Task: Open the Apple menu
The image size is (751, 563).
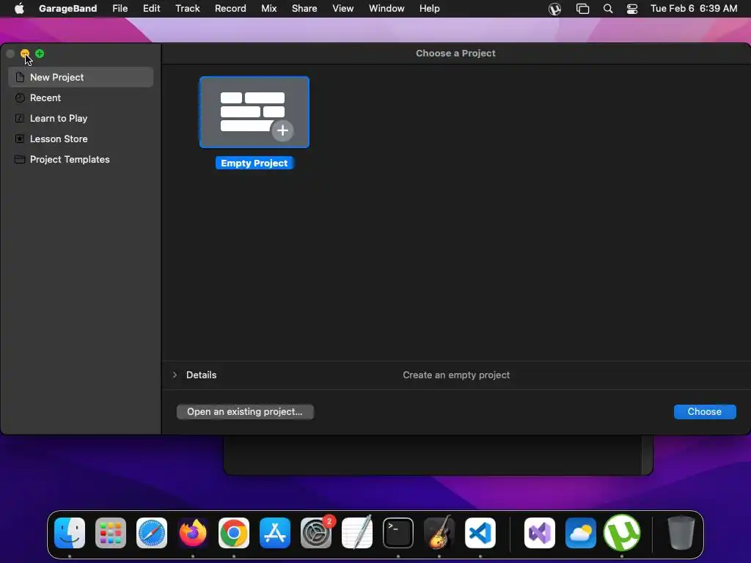Action: (x=19, y=9)
